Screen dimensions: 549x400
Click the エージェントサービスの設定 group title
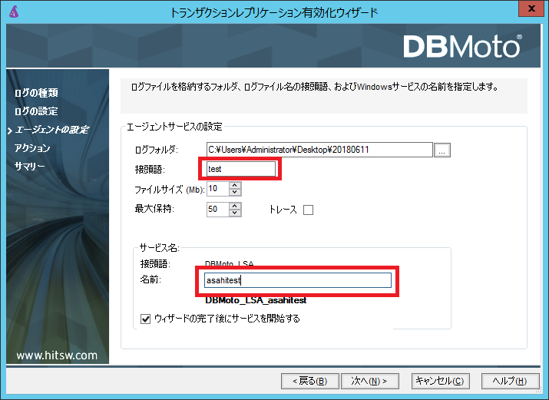click(x=174, y=127)
